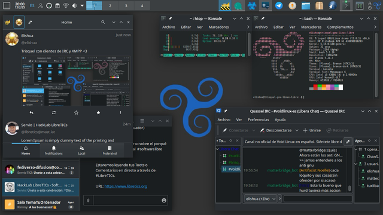Edit the channel topic with the pencil button
This screenshot has height=215, width=383.
[x=348, y=142]
